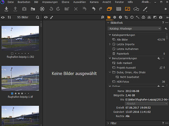Click the export images upload arrow icon
Screen dimensions: 169x126
tap(15, 9)
